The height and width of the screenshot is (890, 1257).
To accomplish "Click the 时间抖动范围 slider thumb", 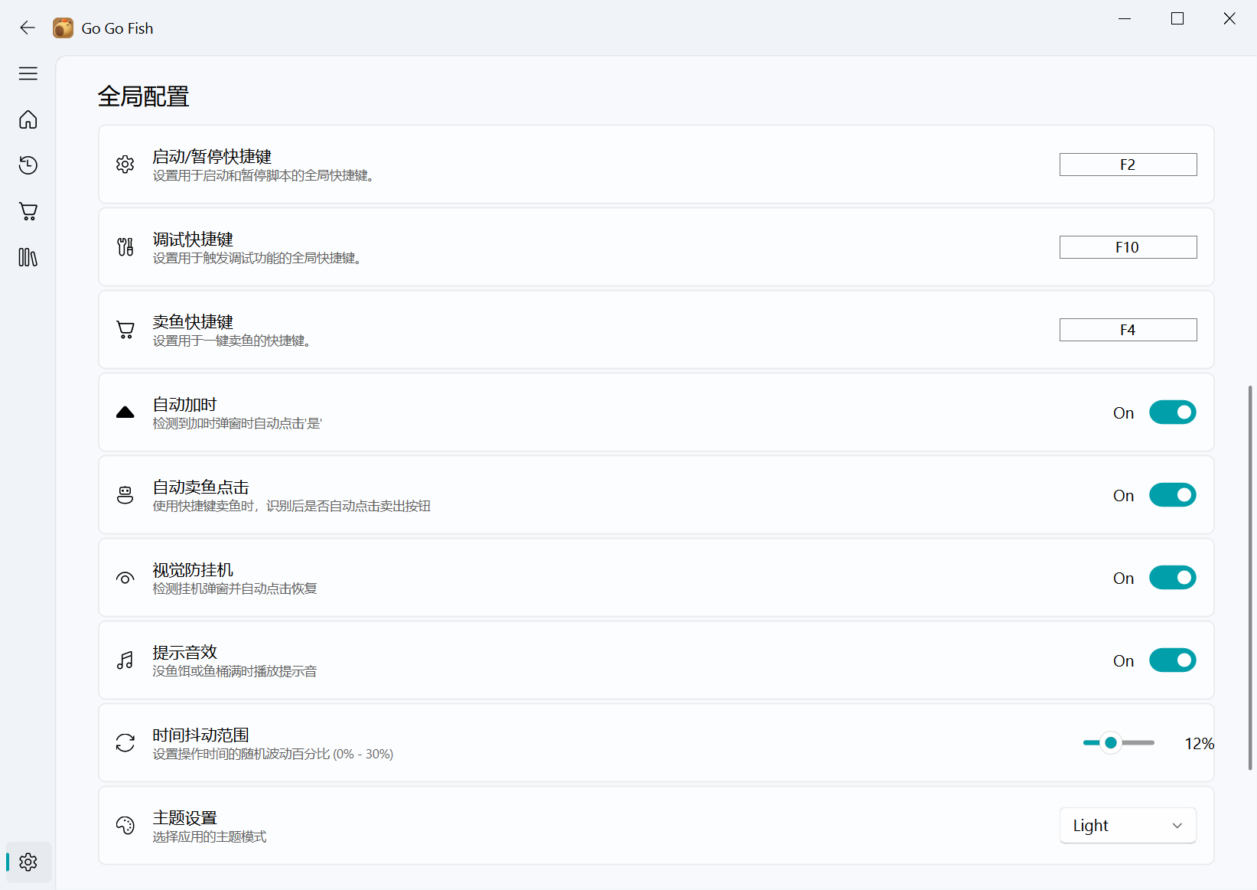I will (1111, 743).
